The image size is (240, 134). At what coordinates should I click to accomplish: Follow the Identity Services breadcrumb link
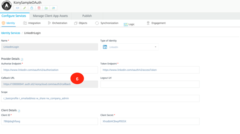tap(11, 33)
